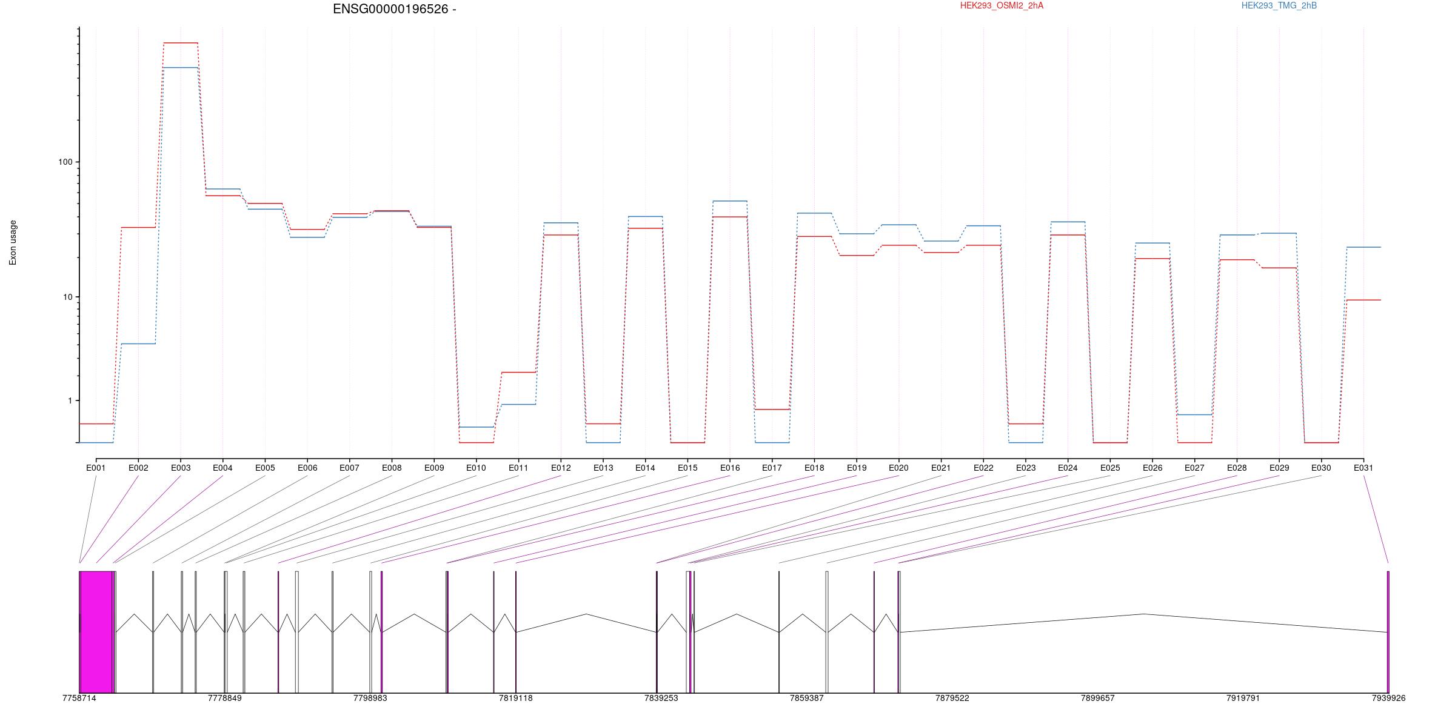The image size is (1455, 727).
Task: Select exon label E017
Action: [772, 468]
